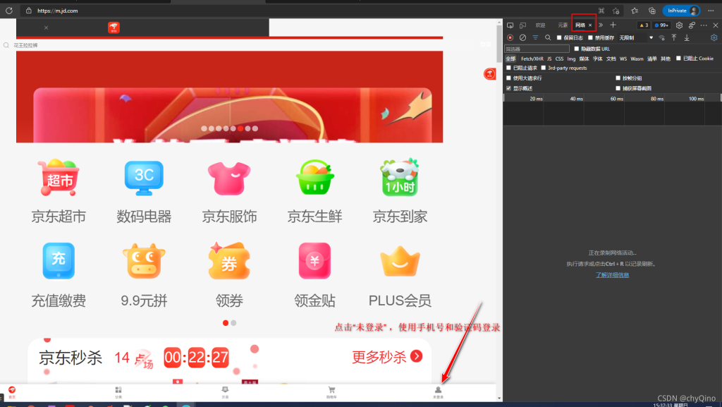Click the JD app logo in the top banner
Image resolution: width=722 pixels, height=407 pixels.
[x=114, y=28]
